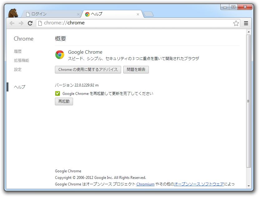Click the bookmark star in the address bar
This screenshot has width=259, height=197.
click(236, 23)
